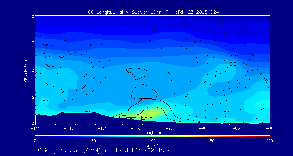Click the 15 km altitude tick label
The image size is (293, 156).
point(31,43)
